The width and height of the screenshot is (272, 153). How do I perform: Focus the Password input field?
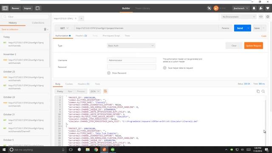(131, 67)
